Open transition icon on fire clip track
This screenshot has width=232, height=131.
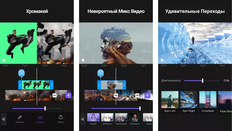[x=55, y=95]
